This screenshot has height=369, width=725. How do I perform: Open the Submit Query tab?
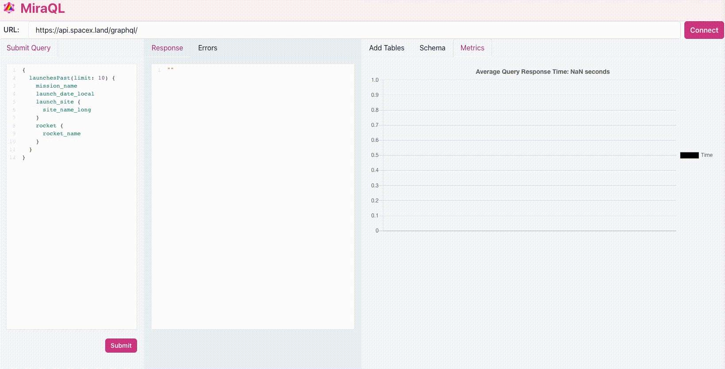(28, 48)
